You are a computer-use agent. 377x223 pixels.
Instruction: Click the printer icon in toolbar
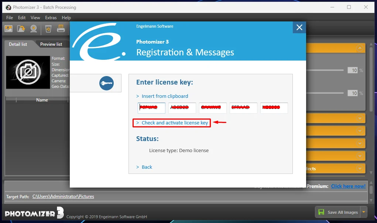[x=61, y=28]
